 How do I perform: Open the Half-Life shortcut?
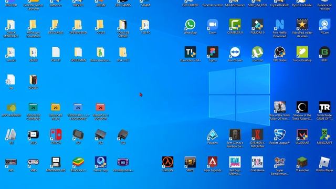click(167, 162)
